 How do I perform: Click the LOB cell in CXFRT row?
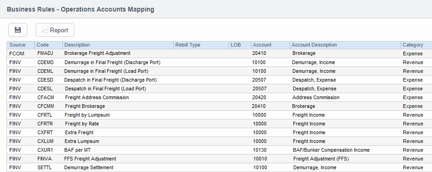pos(240,132)
